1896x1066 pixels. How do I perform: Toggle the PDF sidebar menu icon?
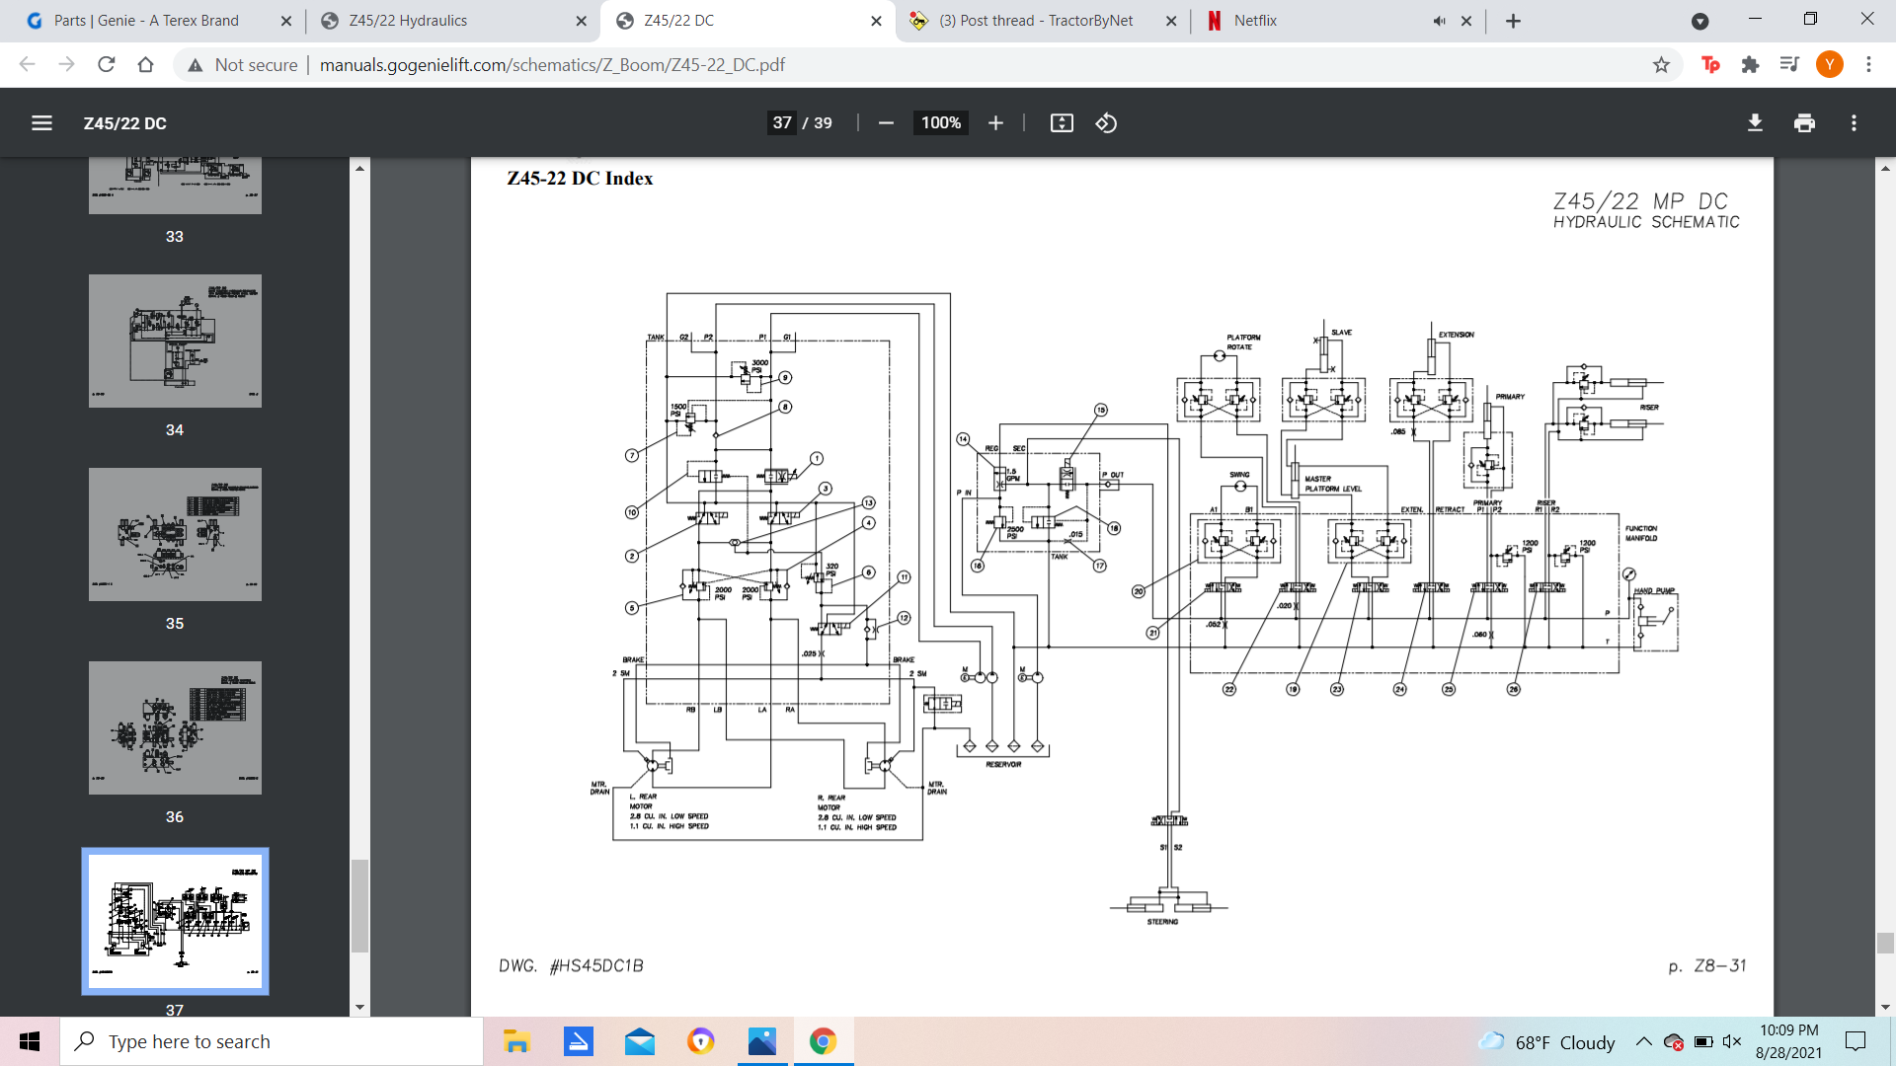click(x=41, y=123)
